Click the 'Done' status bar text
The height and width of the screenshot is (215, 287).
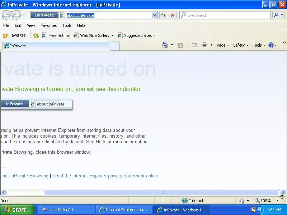coord(5,201)
